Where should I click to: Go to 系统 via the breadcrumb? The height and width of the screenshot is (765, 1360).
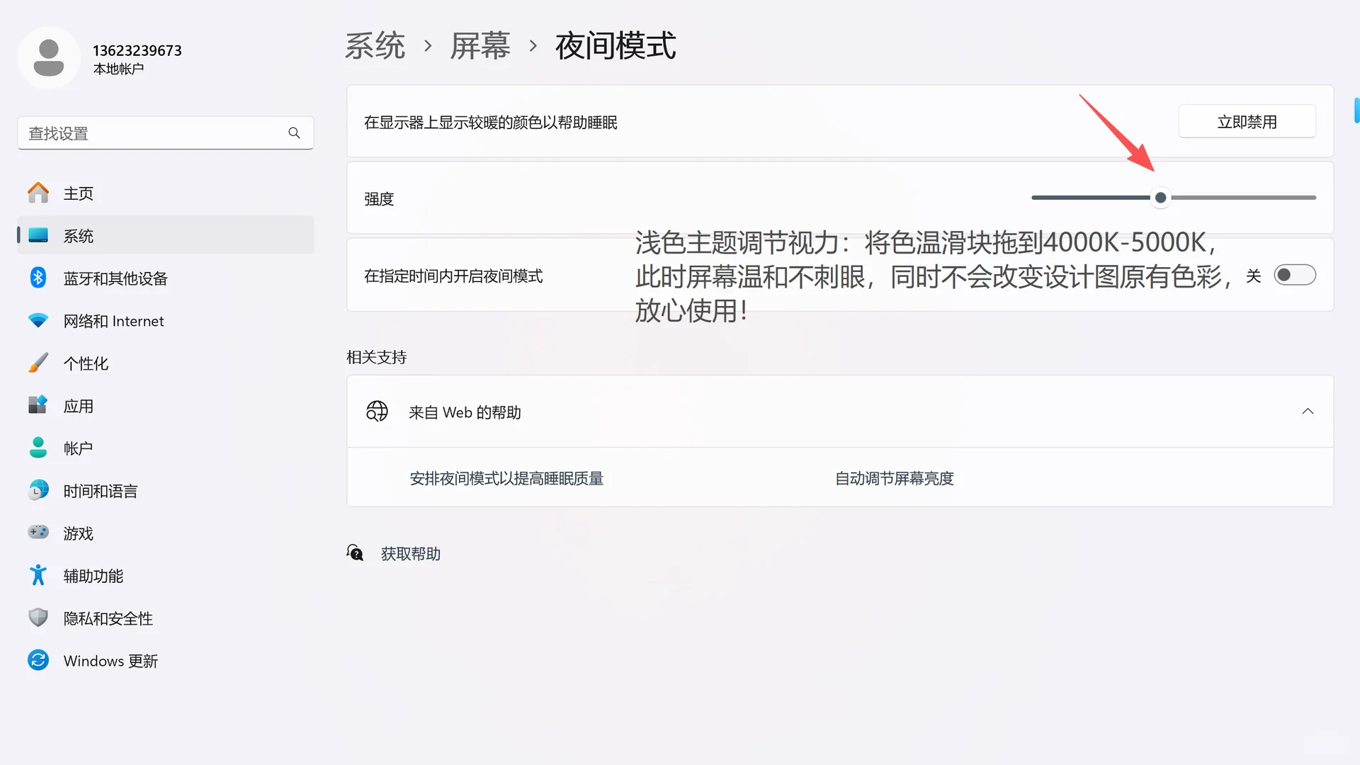375,45
